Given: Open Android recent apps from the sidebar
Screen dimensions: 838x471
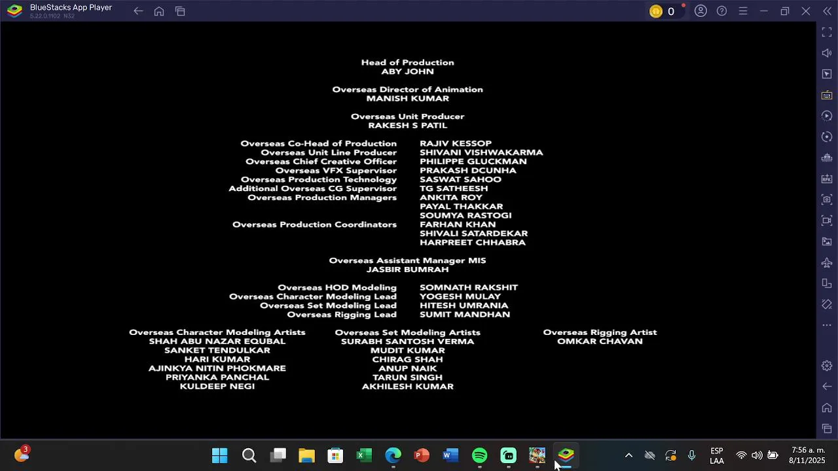Looking at the screenshot, I should tap(827, 428).
